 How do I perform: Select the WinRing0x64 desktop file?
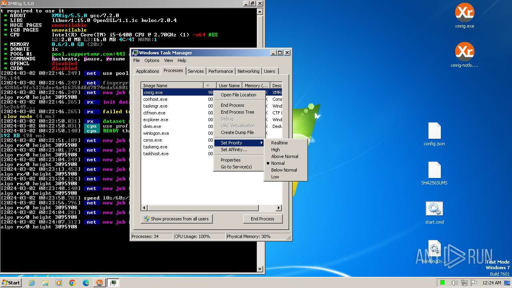click(434, 252)
